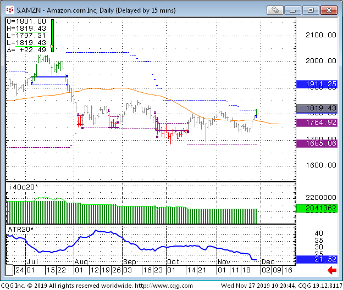343x290 pixels.
Task: Click the 40 label on ATR scale
Action: pos(319,233)
